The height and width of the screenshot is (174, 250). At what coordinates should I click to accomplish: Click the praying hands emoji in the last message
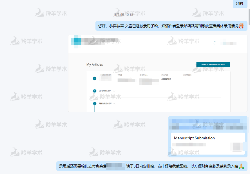point(241,166)
